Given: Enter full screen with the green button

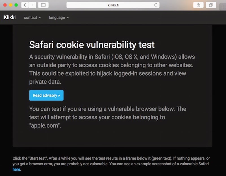Looking at the screenshot, I should pos(16,5).
